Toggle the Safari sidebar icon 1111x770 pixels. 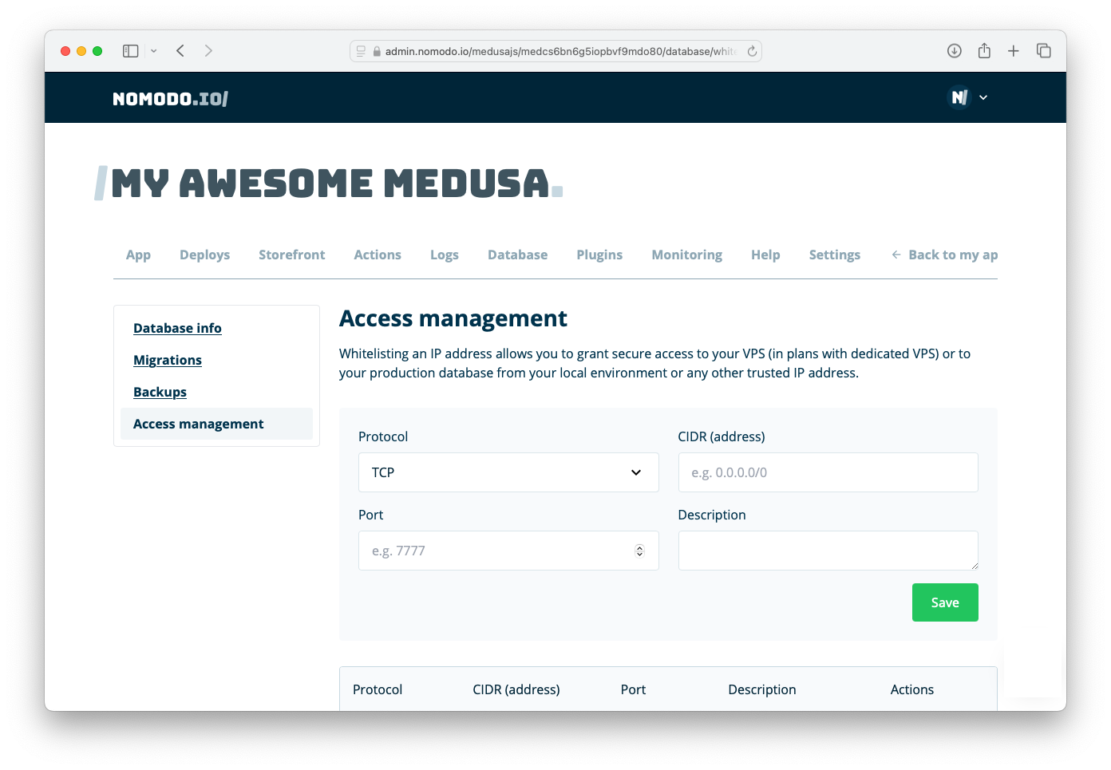[131, 51]
